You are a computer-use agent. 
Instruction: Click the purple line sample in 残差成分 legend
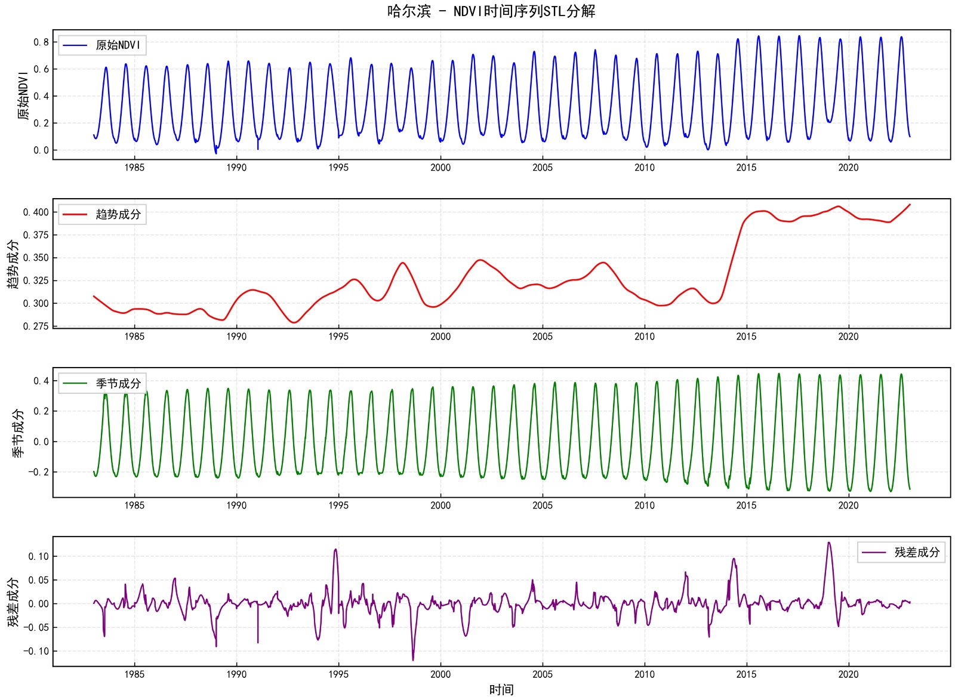click(874, 553)
